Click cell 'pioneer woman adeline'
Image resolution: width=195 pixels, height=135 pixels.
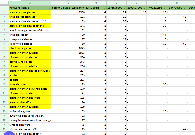point(30,66)
